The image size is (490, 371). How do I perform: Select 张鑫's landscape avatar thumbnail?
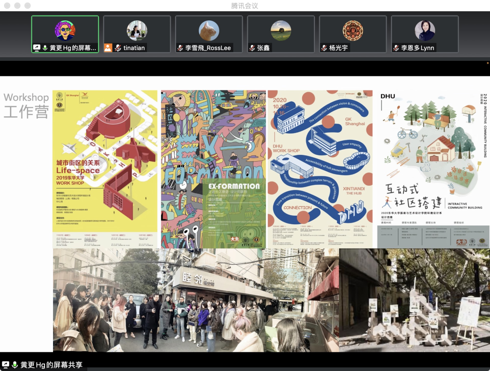pyautogui.click(x=280, y=30)
